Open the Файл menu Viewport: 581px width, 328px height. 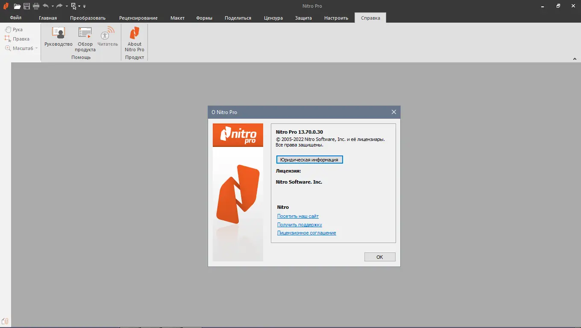click(16, 18)
